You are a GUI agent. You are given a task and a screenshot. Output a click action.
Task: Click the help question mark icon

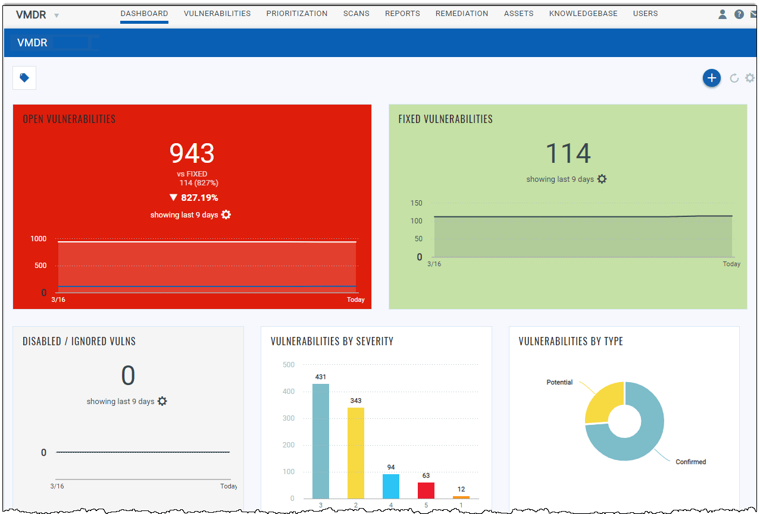click(739, 14)
